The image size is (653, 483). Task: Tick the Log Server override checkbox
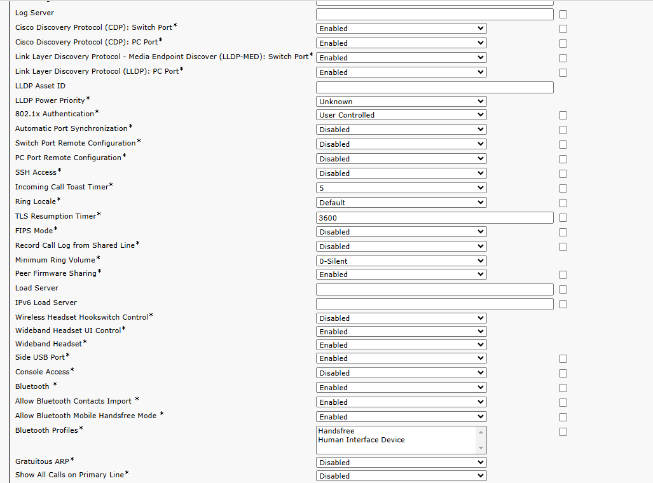(563, 14)
